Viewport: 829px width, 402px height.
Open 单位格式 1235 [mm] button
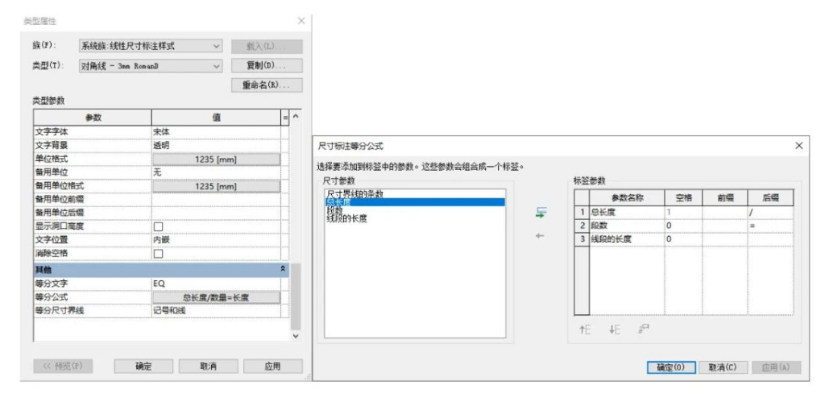216,159
